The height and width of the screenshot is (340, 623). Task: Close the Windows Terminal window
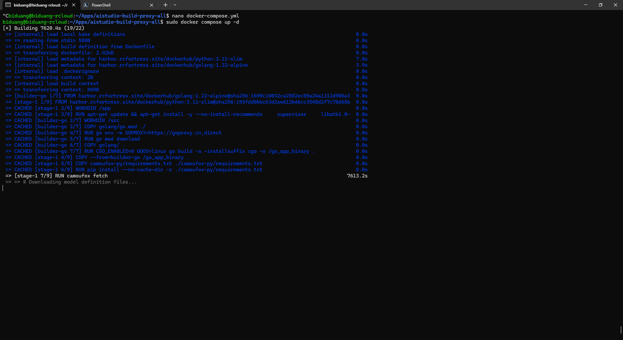tap(615, 5)
